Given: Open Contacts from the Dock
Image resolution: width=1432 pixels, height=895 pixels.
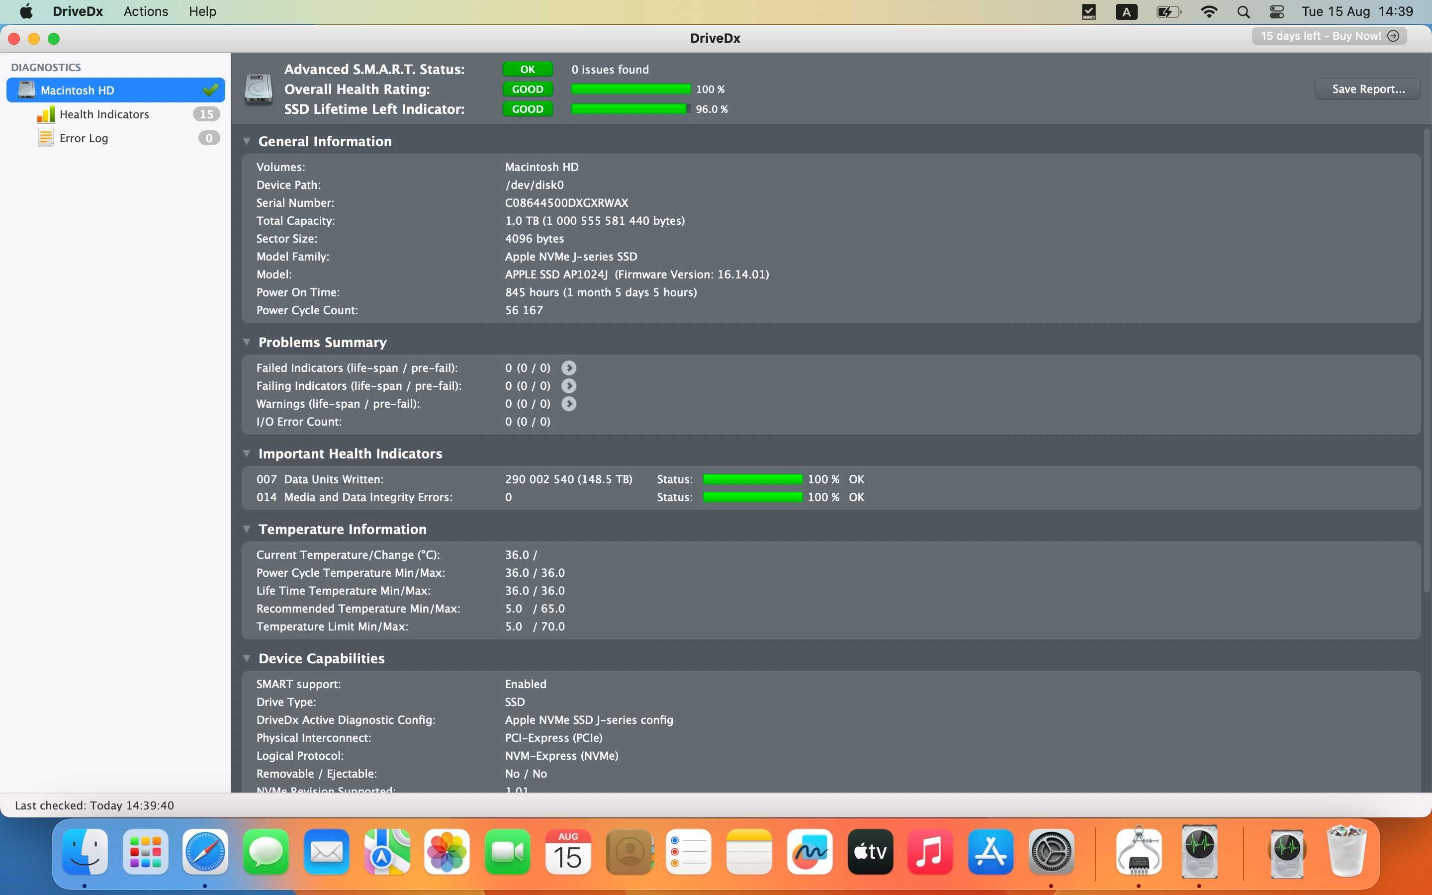Looking at the screenshot, I should coord(629,852).
